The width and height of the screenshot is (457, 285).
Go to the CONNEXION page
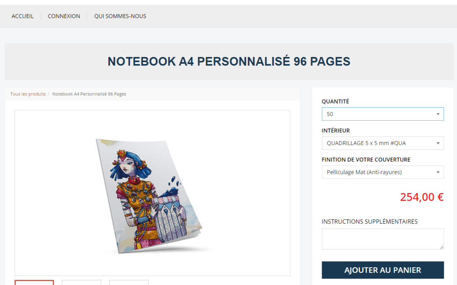point(64,16)
